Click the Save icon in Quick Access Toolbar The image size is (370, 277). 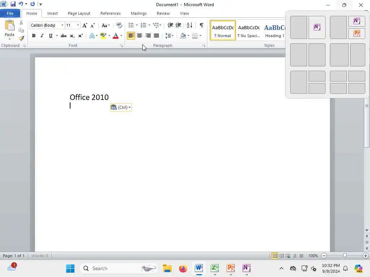[x=13, y=4]
